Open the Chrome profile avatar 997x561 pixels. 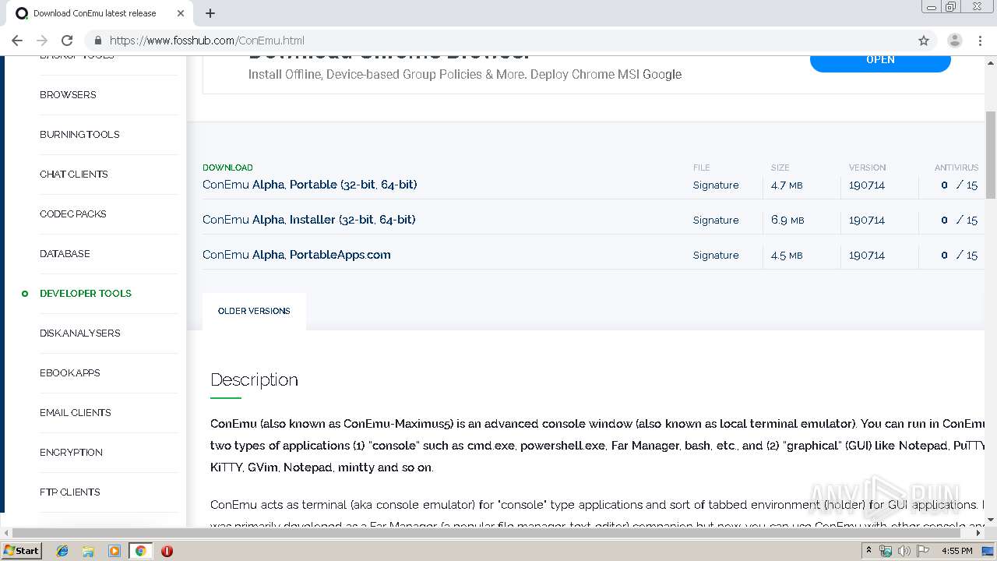pyautogui.click(x=954, y=41)
